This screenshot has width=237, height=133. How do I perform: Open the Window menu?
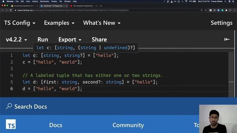pyautogui.click(x=67, y=1)
